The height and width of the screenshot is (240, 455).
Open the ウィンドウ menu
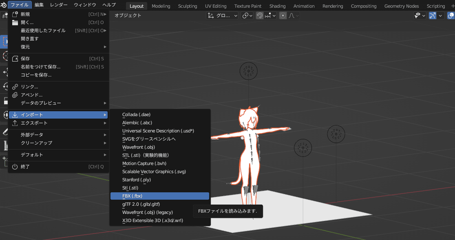click(x=85, y=4)
